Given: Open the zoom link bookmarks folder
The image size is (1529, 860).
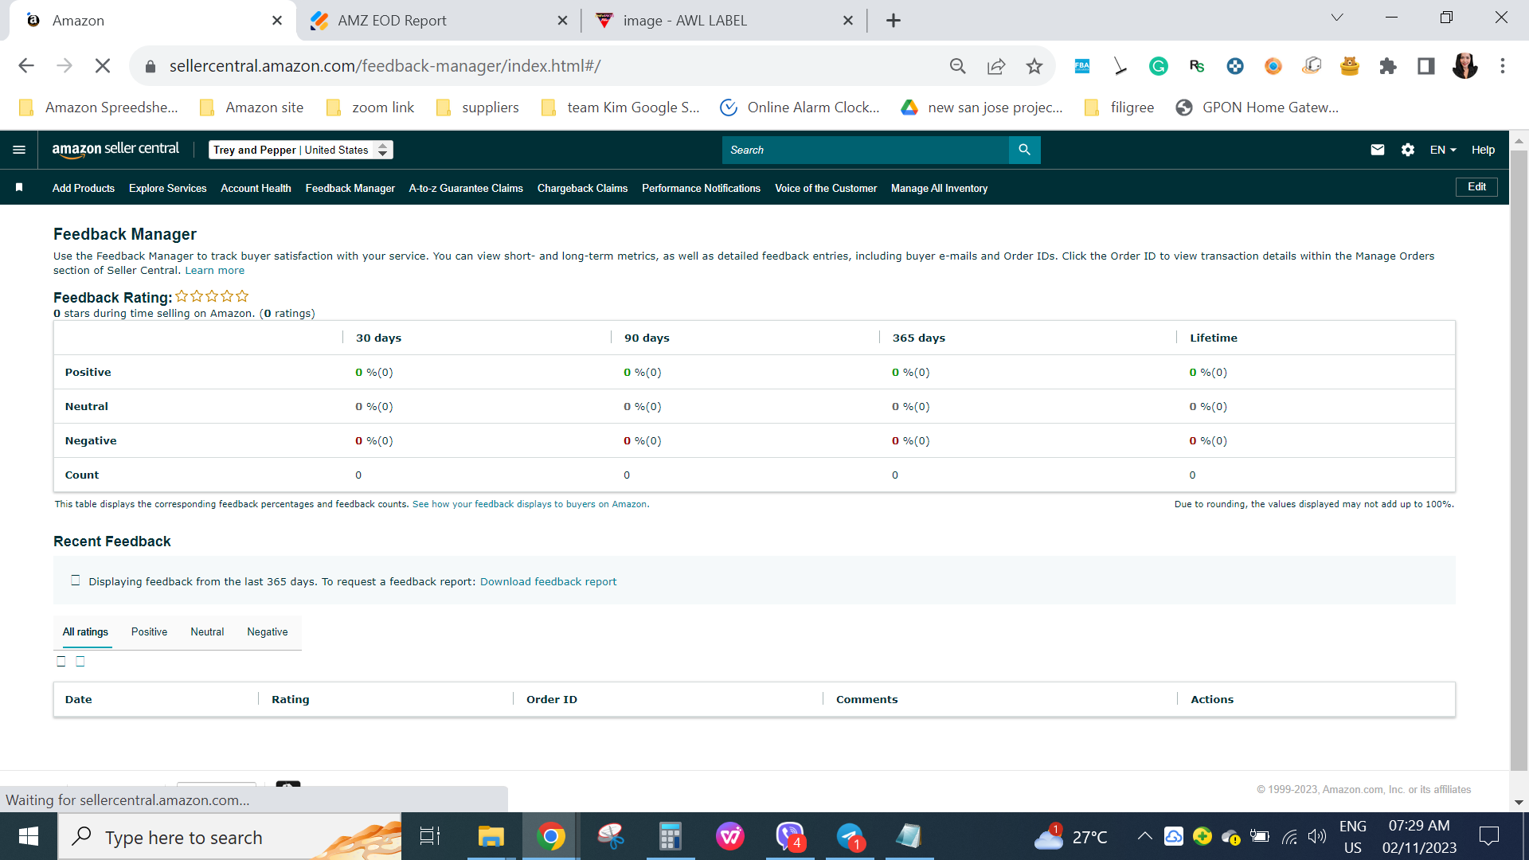Looking at the screenshot, I should click(x=370, y=107).
